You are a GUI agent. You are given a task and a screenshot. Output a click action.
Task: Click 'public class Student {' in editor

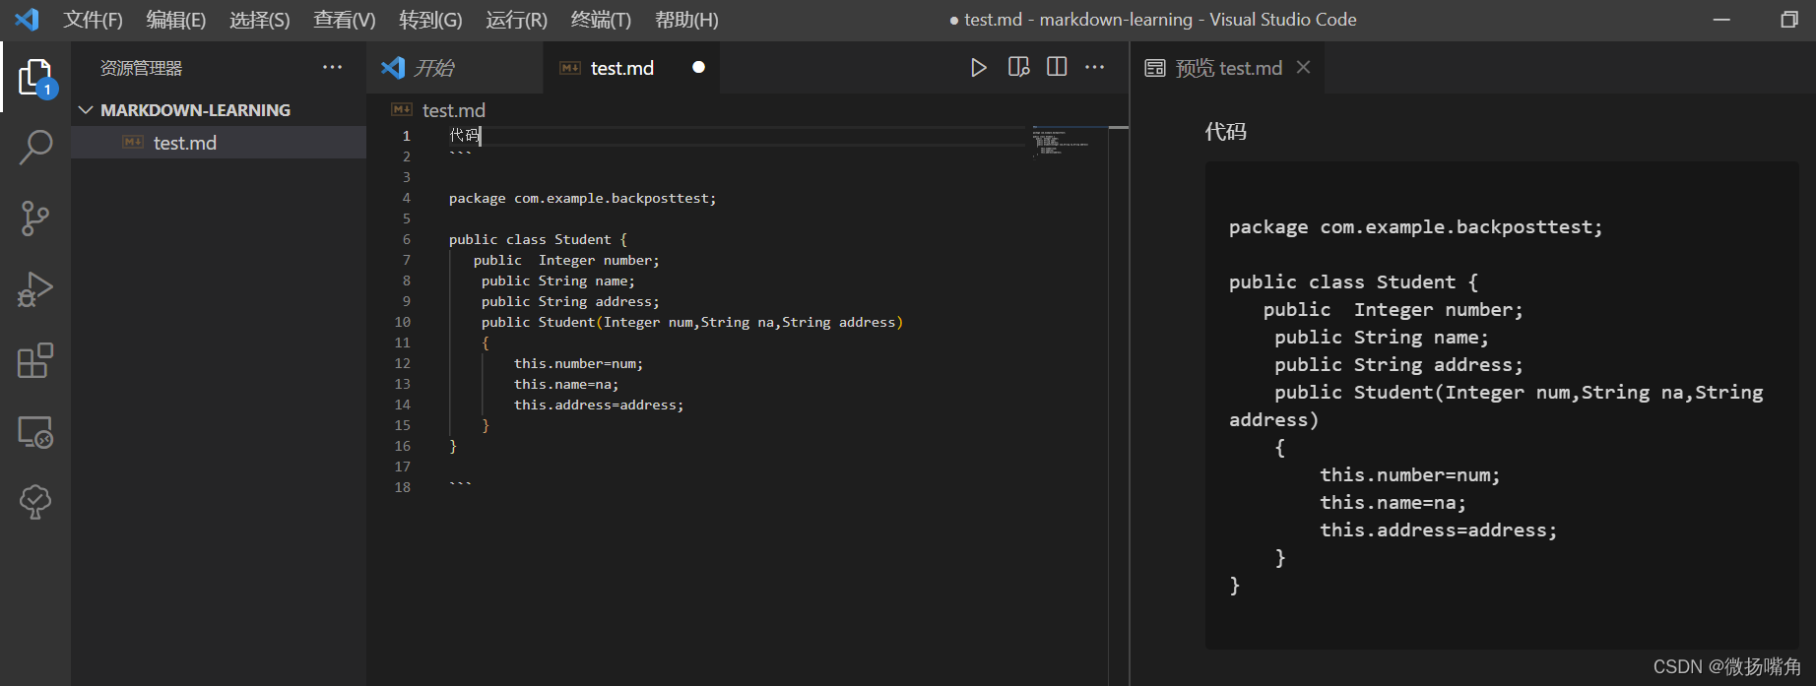pyautogui.click(x=538, y=239)
